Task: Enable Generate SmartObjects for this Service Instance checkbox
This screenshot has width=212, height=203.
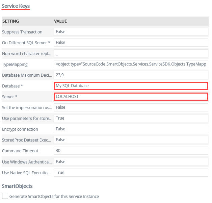Action: click(5, 196)
